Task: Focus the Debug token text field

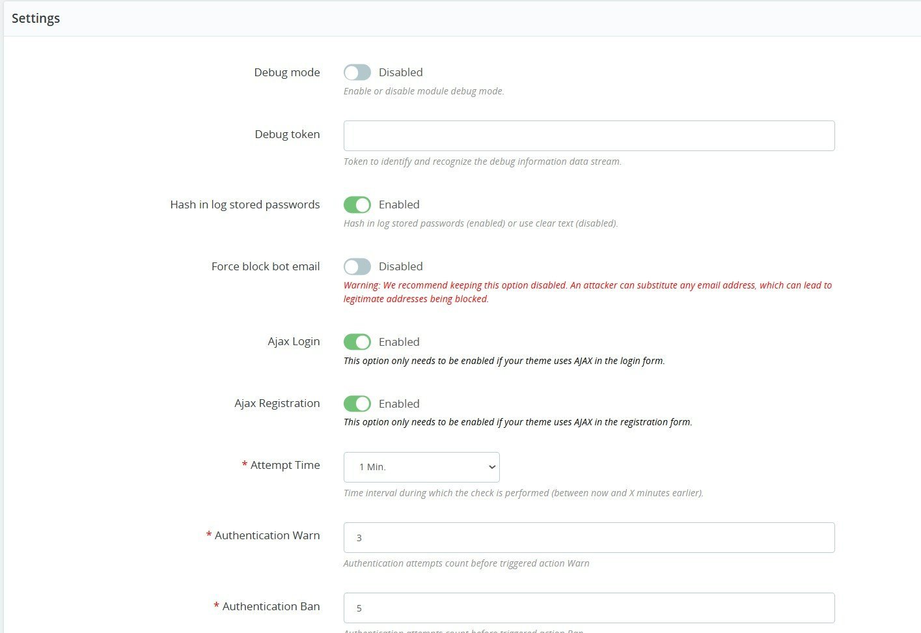Action: (588, 135)
